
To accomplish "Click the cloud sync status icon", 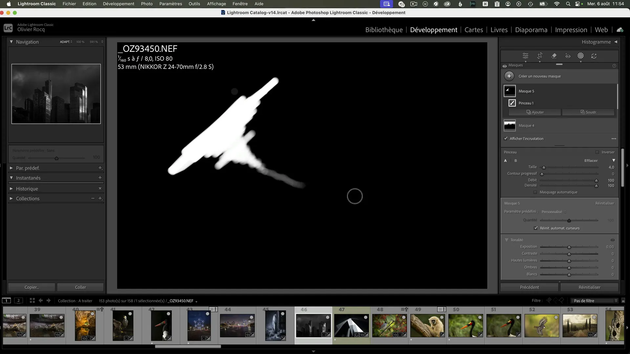I will click(620, 30).
